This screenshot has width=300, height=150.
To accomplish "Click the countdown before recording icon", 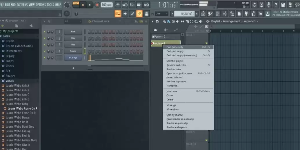I will [x=132, y=5].
